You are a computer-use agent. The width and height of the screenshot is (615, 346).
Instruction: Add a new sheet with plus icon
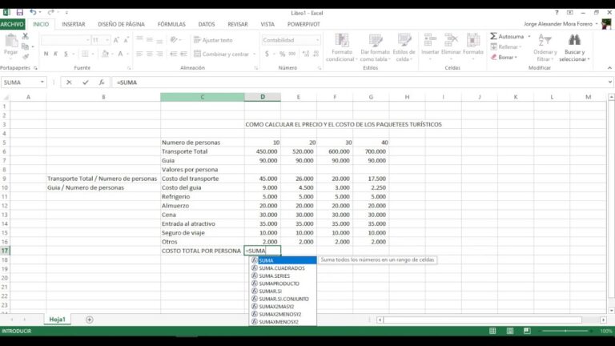[89, 320]
